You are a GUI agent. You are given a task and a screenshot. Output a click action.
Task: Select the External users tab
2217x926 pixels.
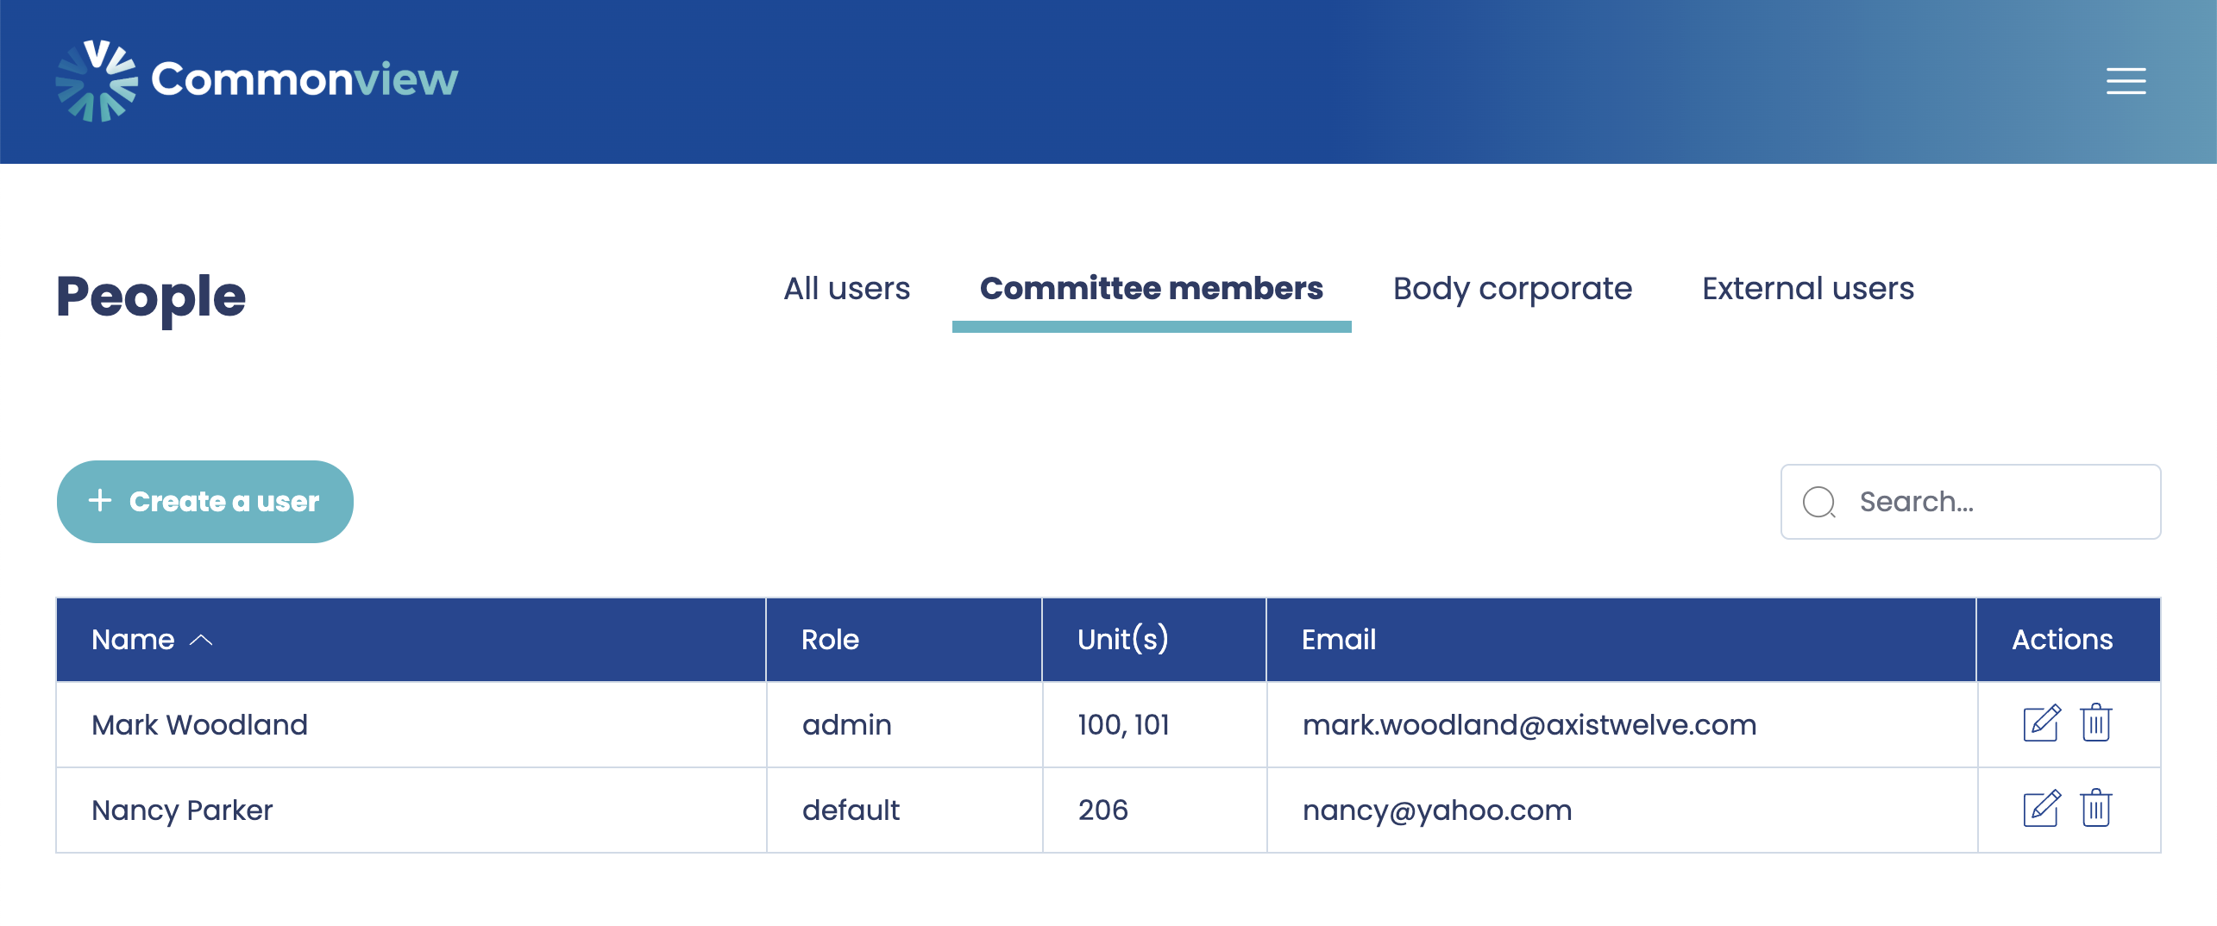click(1807, 289)
